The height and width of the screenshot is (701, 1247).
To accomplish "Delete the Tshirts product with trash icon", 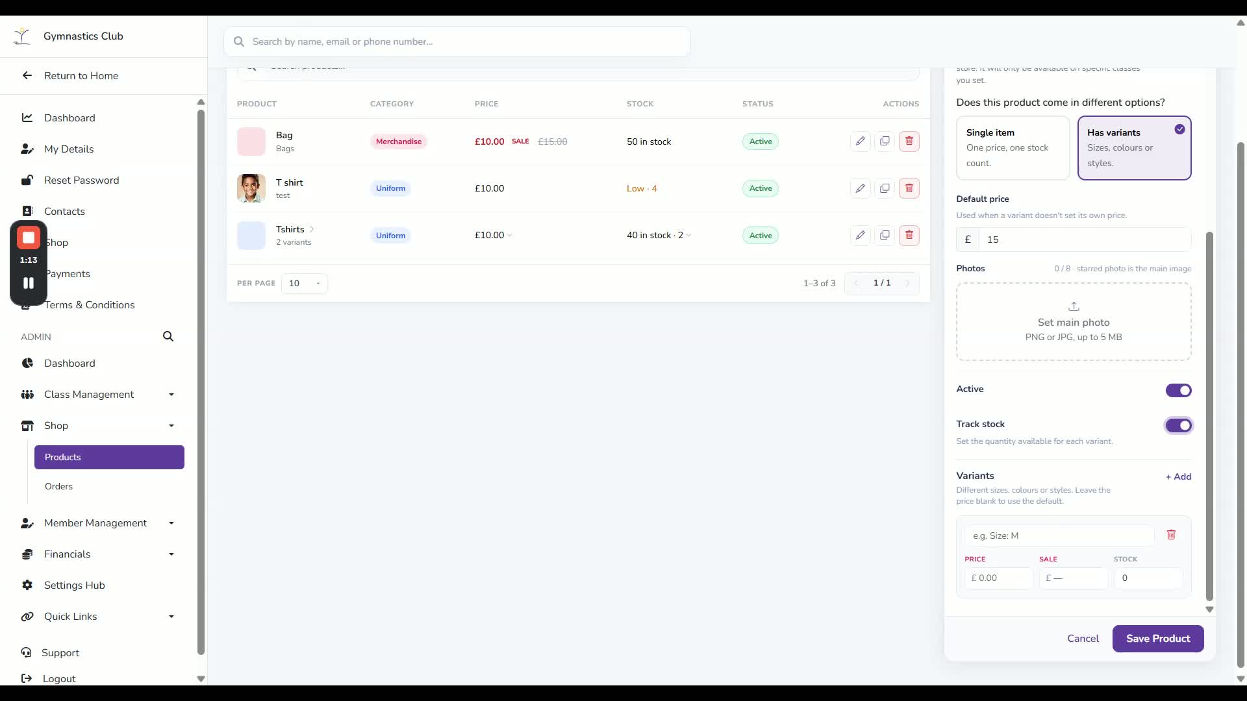I will [909, 235].
